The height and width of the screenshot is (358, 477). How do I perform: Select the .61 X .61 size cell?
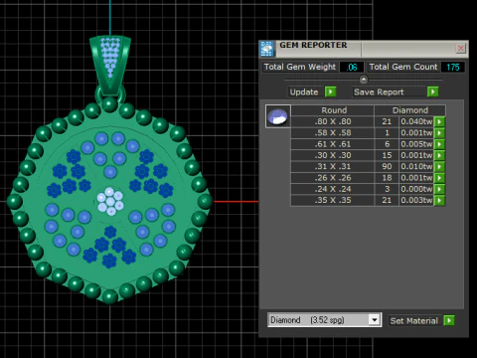point(333,144)
